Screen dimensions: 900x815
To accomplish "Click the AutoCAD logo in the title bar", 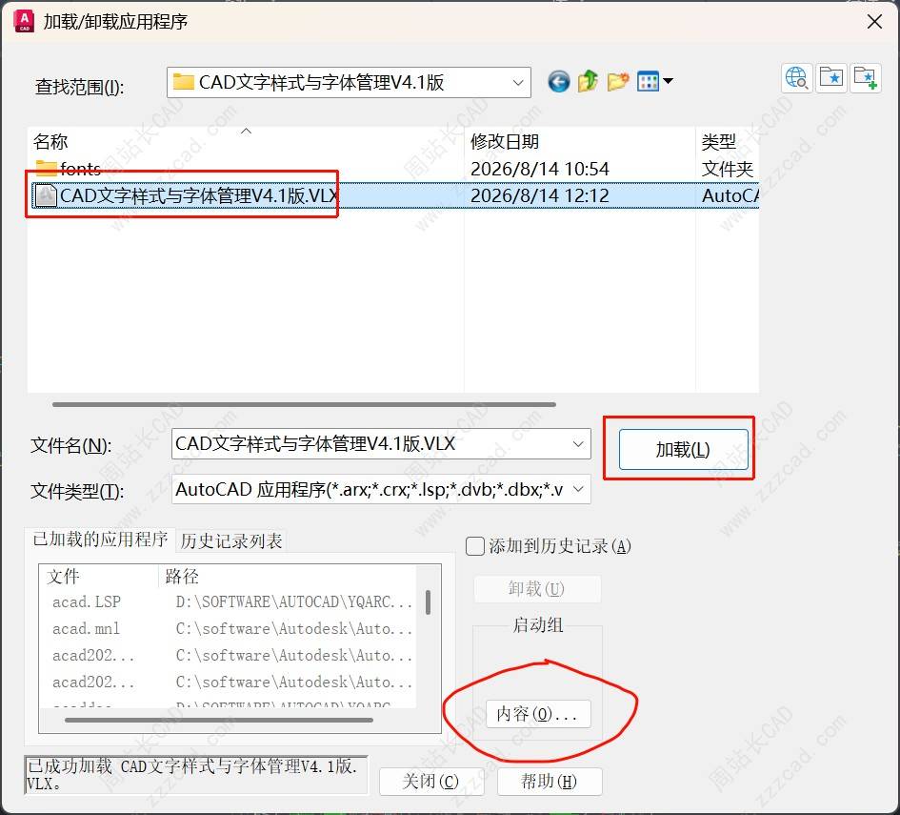I will coord(24,21).
